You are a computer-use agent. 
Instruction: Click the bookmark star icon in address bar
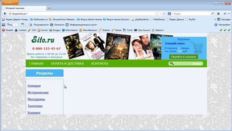pos(157,14)
